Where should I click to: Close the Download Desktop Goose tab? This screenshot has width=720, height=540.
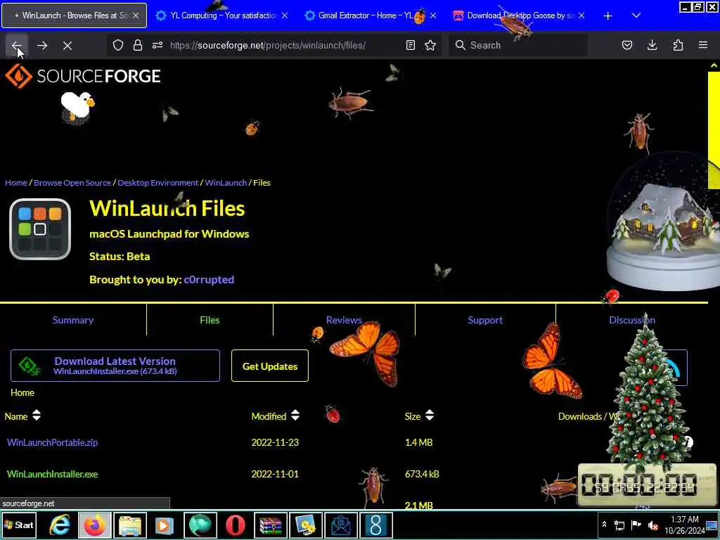581,15
